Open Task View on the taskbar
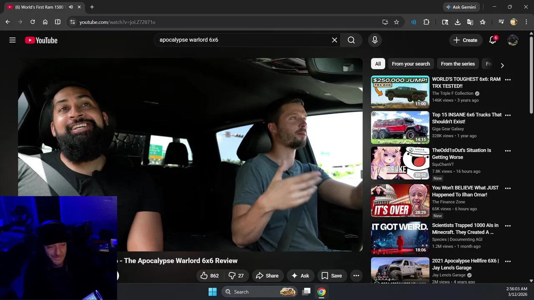Viewport: 534px width, 300px height. pos(306,292)
